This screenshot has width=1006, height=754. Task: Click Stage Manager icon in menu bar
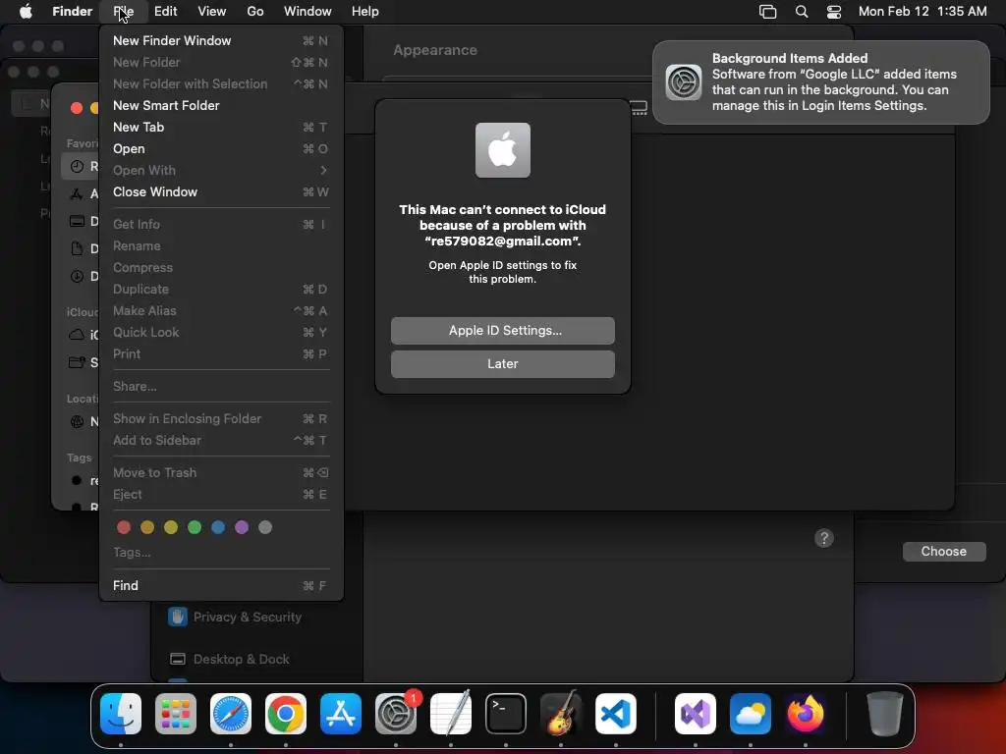[767, 12]
